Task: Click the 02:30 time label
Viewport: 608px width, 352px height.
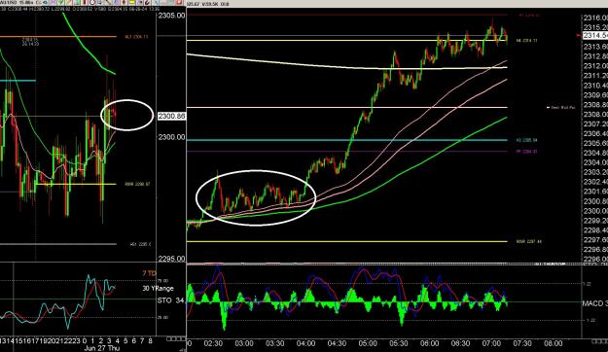Action: coord(213,343)
